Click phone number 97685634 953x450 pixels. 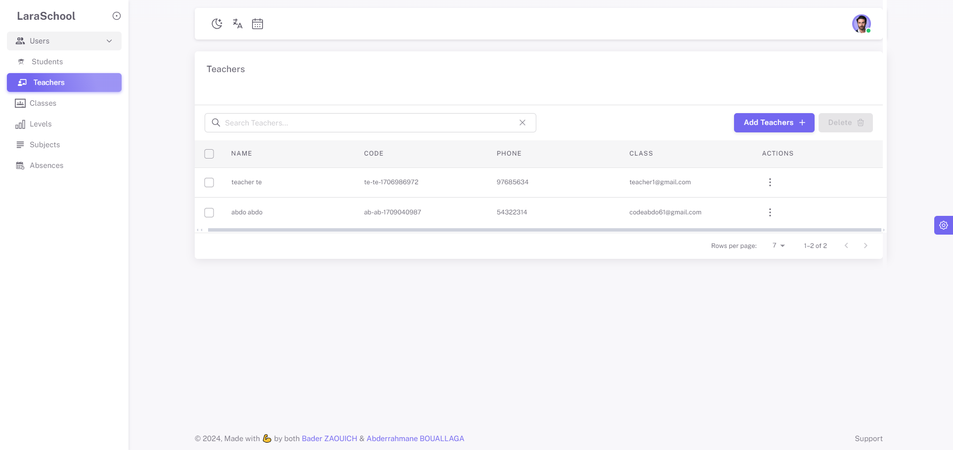point(513,182)
